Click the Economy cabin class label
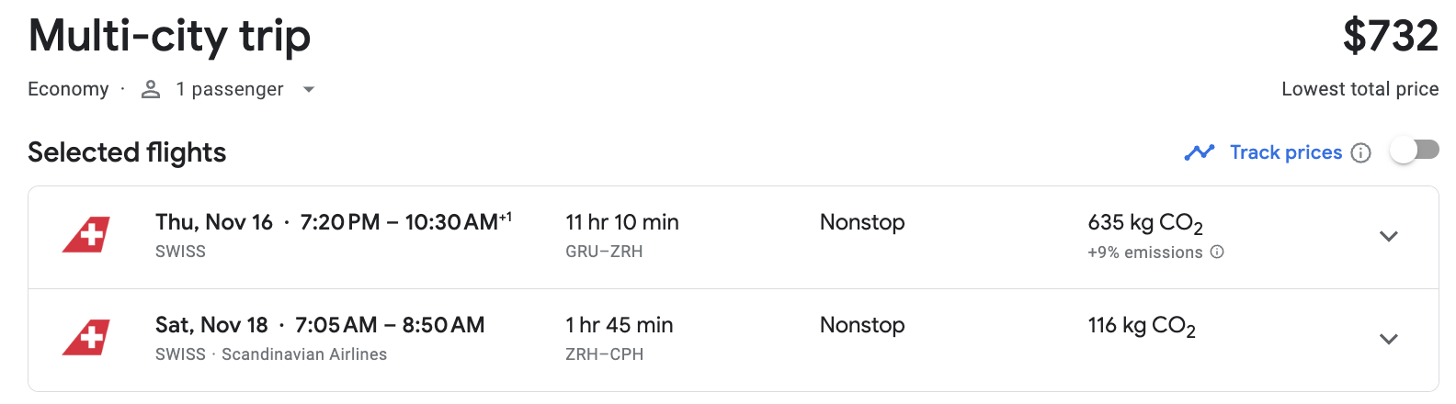1456x404 pixels. coord(68,89)
